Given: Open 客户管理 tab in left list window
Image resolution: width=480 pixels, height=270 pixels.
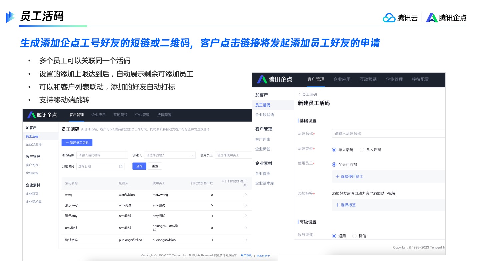Looking at the screenshot, I should [77, 115].
